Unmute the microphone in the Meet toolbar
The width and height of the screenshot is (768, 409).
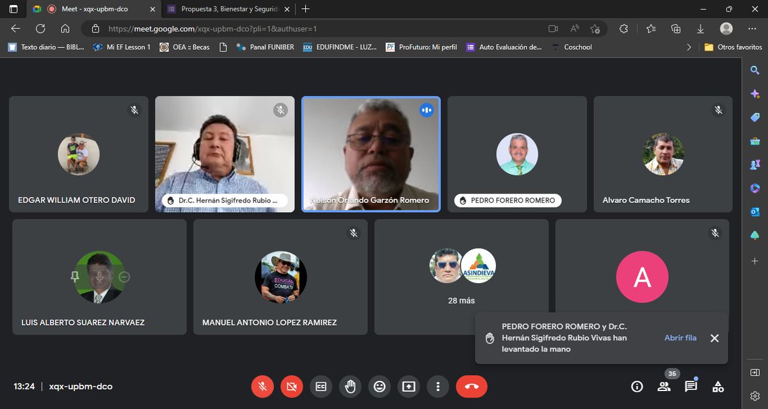(x=262, y=387)
